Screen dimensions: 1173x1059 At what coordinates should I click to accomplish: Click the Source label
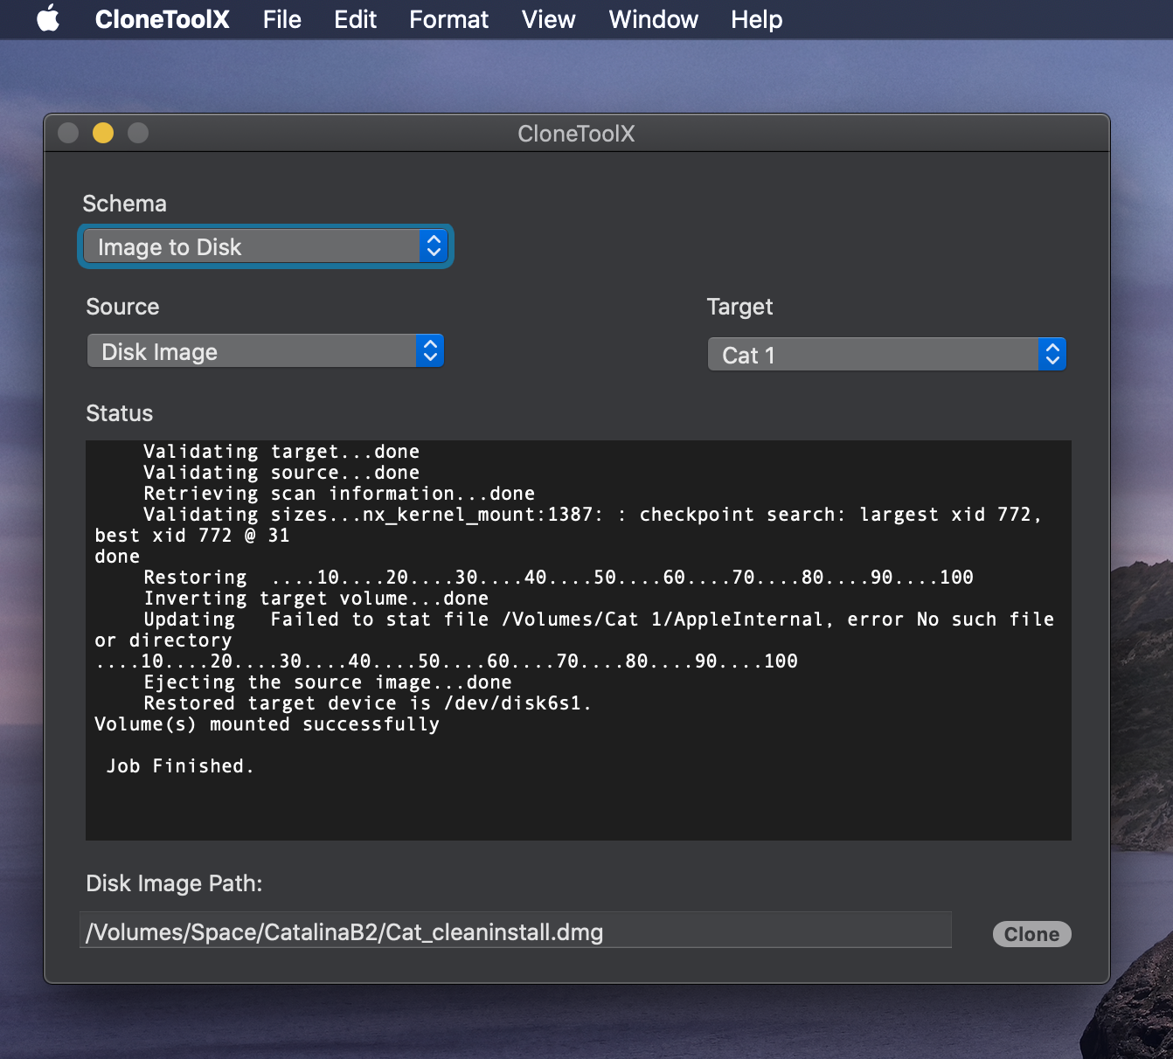(x=123, y=307)
